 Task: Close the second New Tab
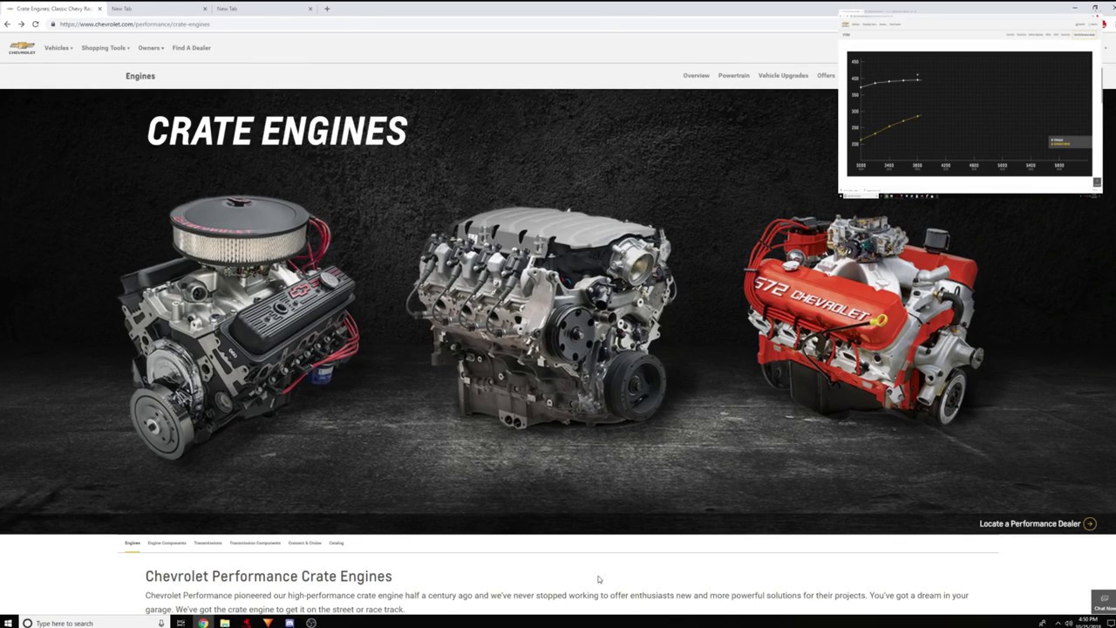[310, 9]
